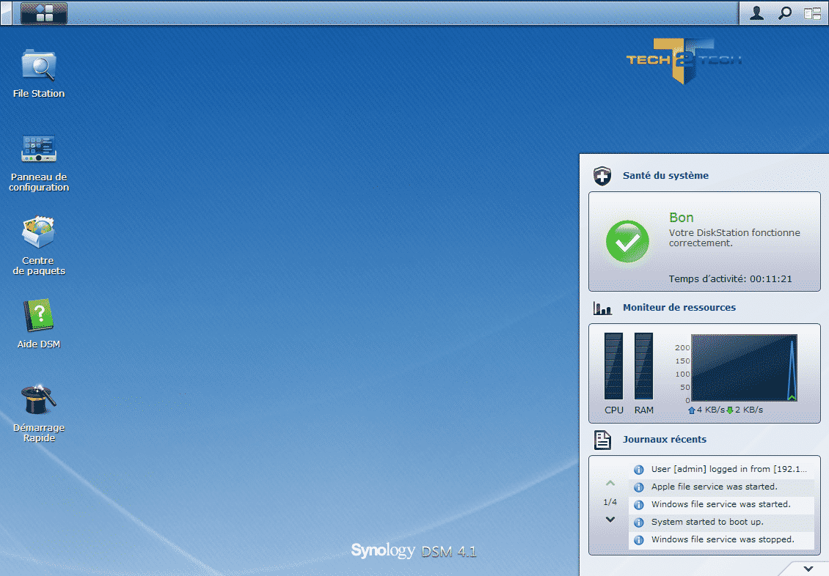Open the user options icon
829x576 pixels.
(x=756, y=13)
